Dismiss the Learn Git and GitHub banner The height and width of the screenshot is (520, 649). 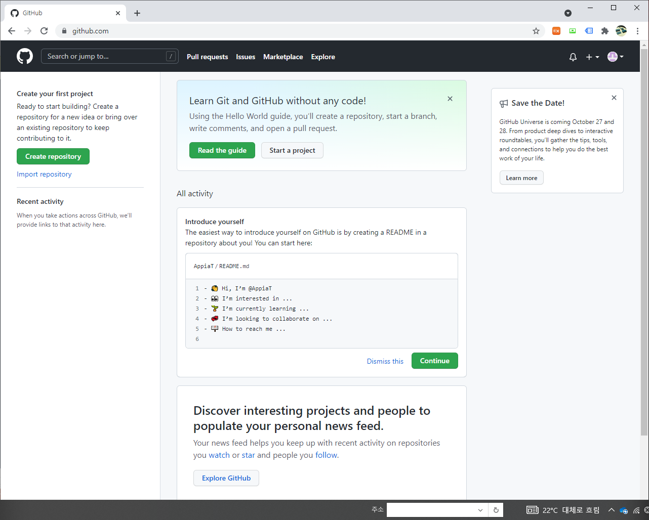click(x=450, y=99)
